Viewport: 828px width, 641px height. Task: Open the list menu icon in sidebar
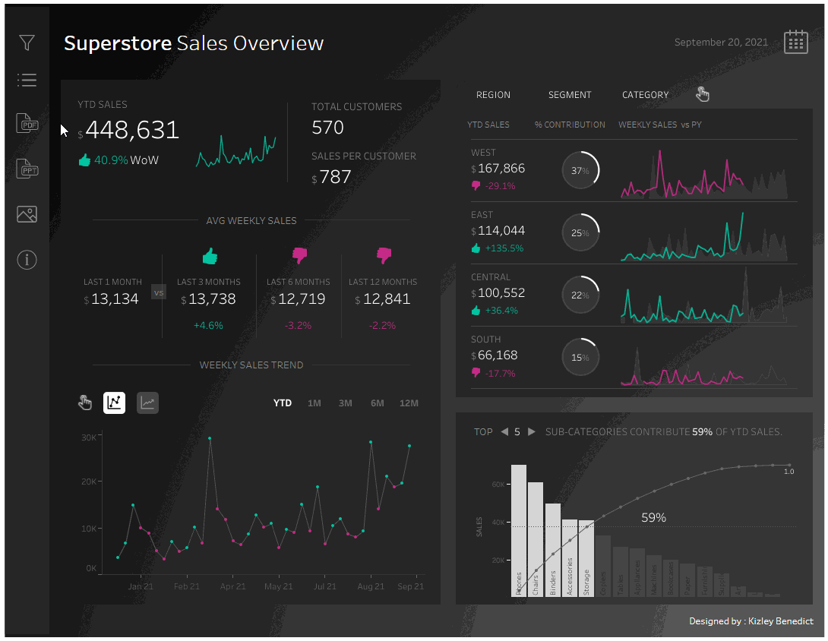(27, 80)
